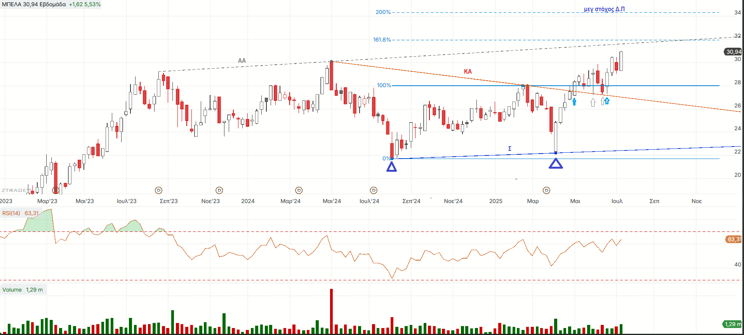Click the 63,31 RSI value tag on the axis
Screen dimensions: 744x335
click(x=734, y=239)
